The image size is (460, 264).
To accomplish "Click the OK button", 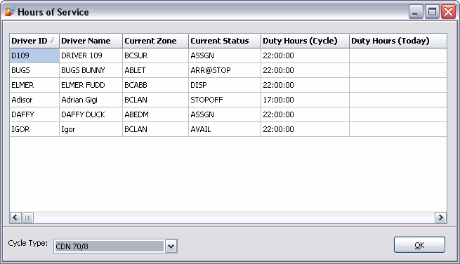I will pyautogui.click(x=419, y=245).
